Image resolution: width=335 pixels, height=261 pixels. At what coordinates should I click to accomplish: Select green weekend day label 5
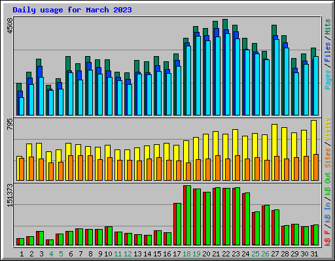(61, 254)
